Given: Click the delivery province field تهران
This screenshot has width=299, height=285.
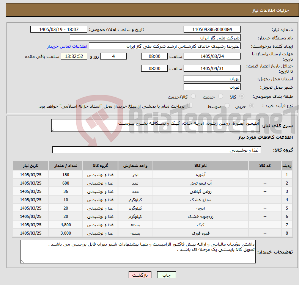Looking at the screenshot, I should 212,78.
